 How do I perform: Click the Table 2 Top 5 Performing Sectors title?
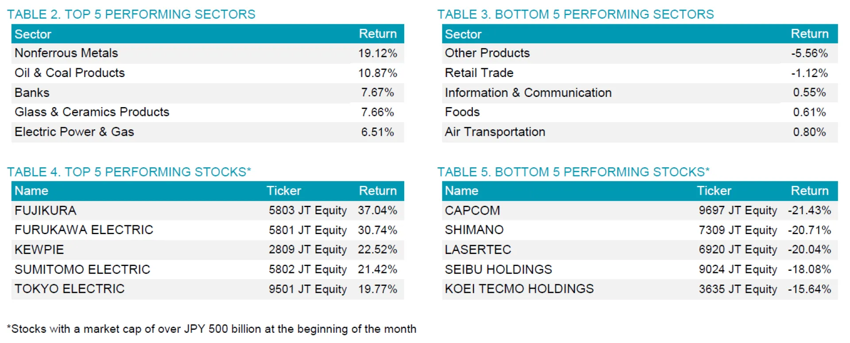click(x=131, y=14)
